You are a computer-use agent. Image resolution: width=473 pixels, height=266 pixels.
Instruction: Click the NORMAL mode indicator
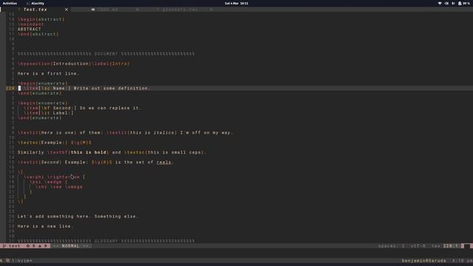71,246
